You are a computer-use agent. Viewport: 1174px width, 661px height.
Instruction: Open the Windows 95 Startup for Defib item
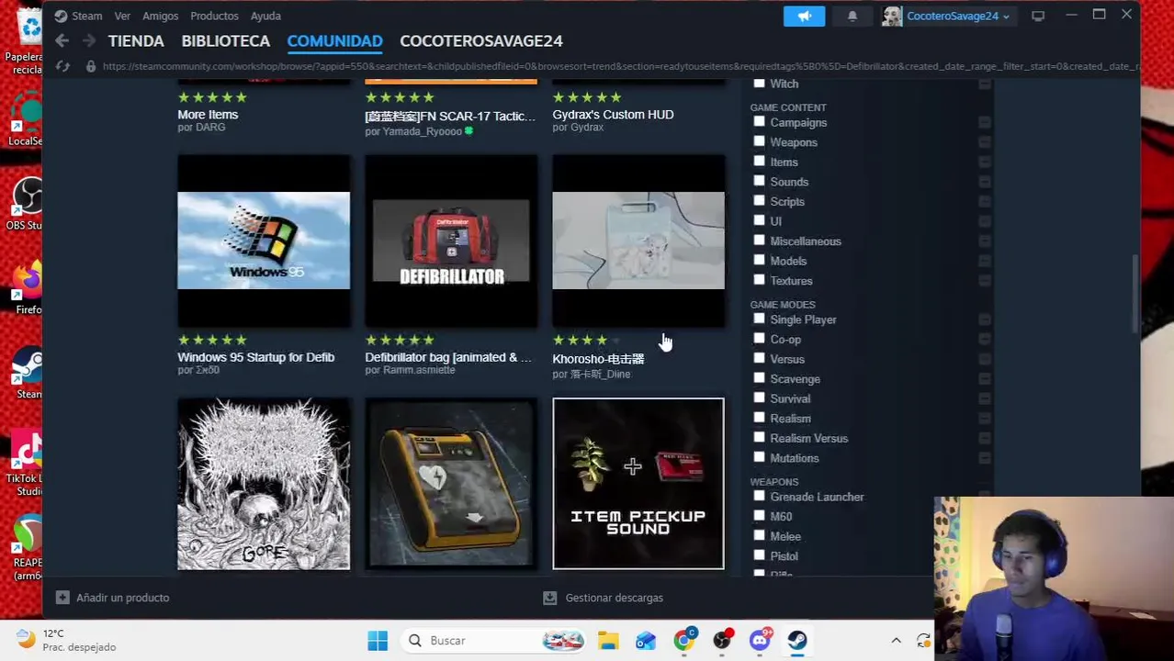tap(255, 357)
